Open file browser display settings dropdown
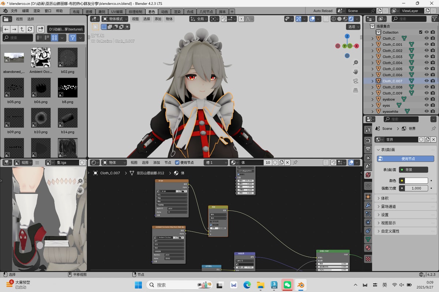The image size is (439, 292). tap(62, 38)
